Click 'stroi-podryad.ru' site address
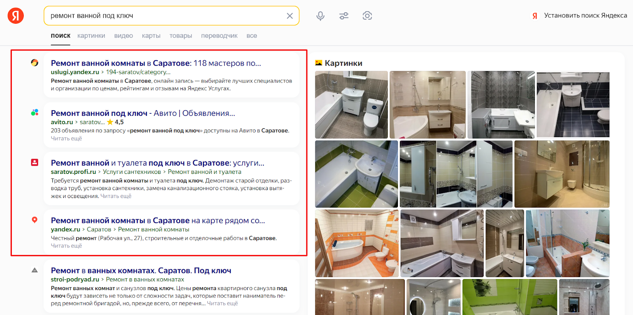Viewport: 633px width, 315px height. point(75,279)
